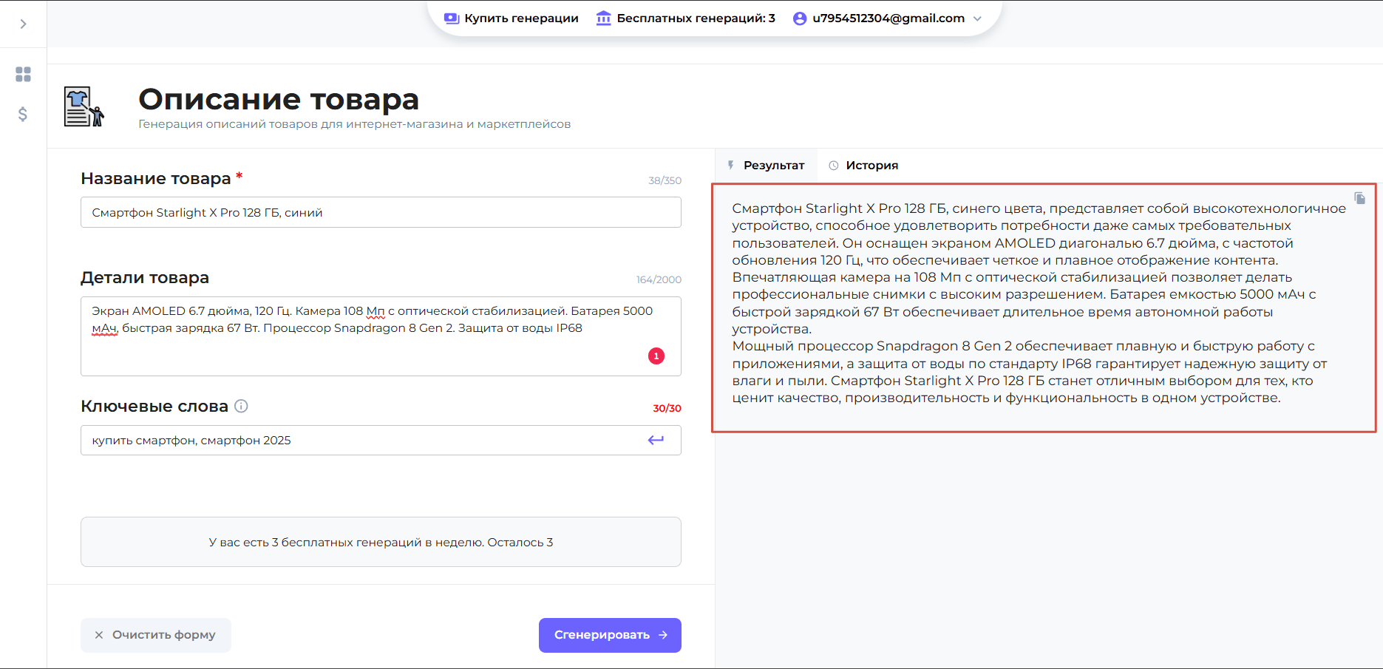Expand the account menu chevron
Viewport: 1383px width, 669px height.
(977, 18)
